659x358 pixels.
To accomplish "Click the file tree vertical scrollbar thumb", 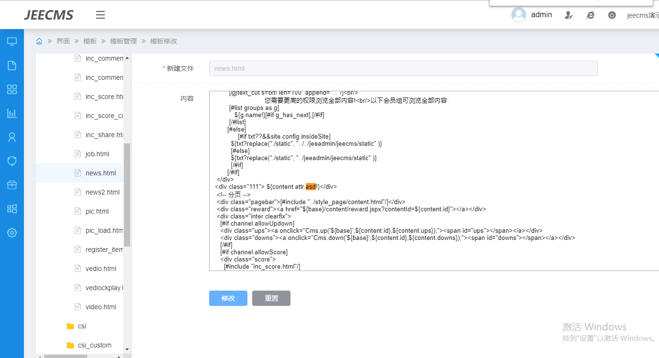I will coord(127,195).
